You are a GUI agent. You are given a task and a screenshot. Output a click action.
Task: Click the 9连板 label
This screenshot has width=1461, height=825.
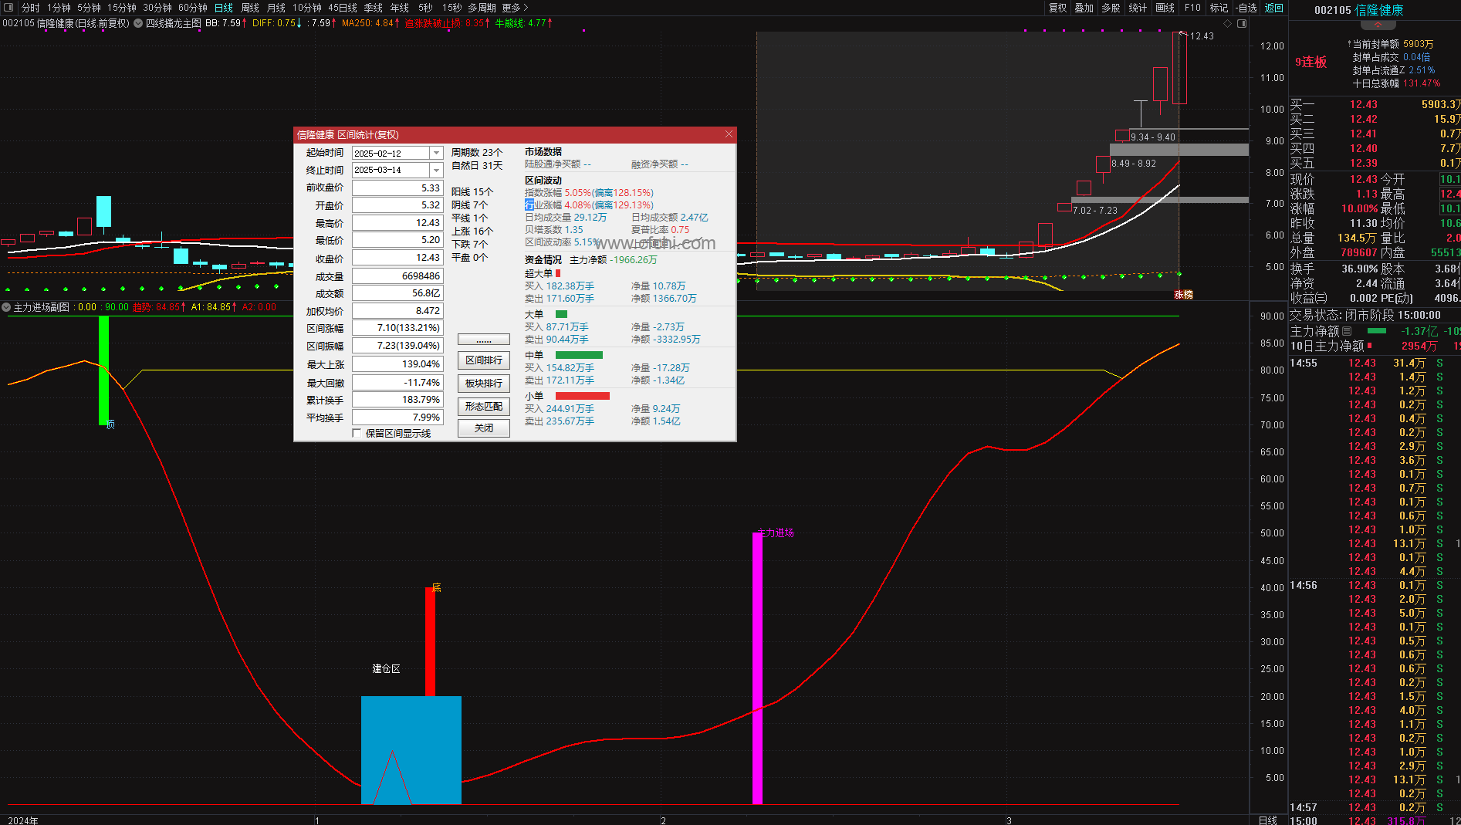pyautogui.click(x=1311, y=62)
